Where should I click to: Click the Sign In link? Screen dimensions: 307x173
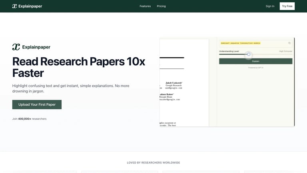point(270,6)
